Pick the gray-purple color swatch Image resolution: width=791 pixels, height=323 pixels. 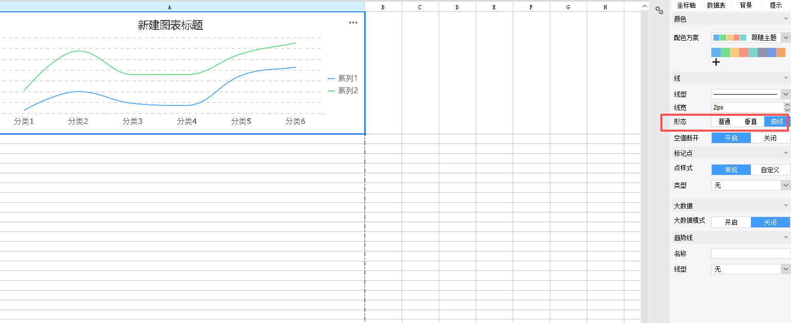click(x=762, y=52)
